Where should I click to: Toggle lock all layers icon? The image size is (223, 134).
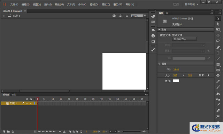click(x=31, y=99)
